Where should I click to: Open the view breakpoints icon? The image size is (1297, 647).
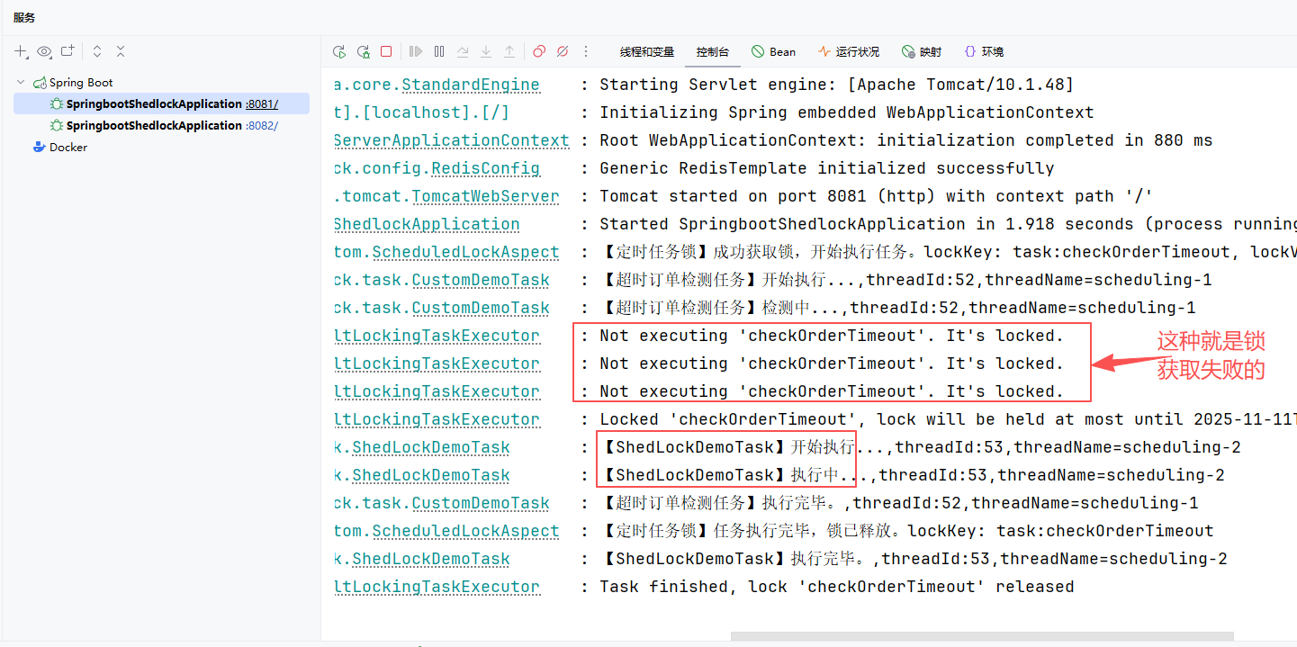click(539, 52)
